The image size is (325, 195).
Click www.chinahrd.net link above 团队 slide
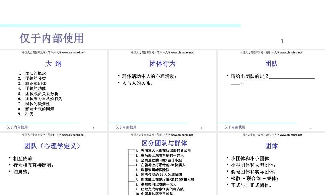click(291, 53)
